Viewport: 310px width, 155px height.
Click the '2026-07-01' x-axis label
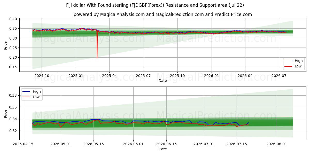204,144
